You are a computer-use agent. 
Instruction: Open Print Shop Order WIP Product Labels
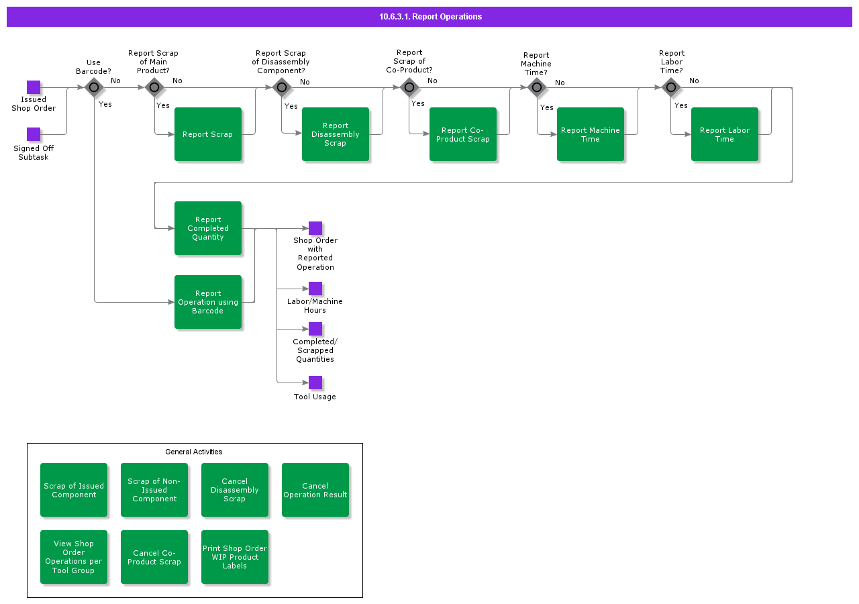235,557
